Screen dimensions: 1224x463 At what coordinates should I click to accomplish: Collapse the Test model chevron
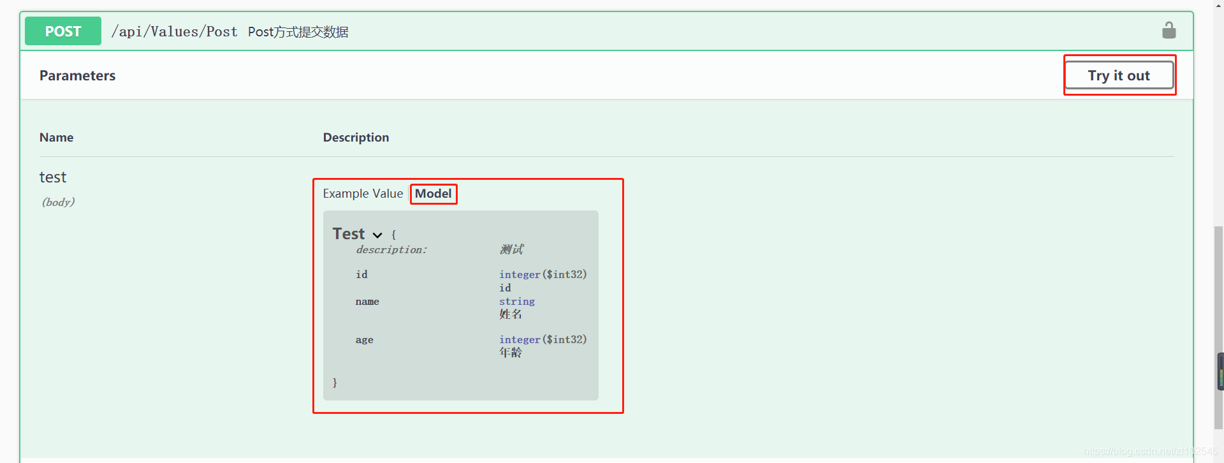[377, 235]
